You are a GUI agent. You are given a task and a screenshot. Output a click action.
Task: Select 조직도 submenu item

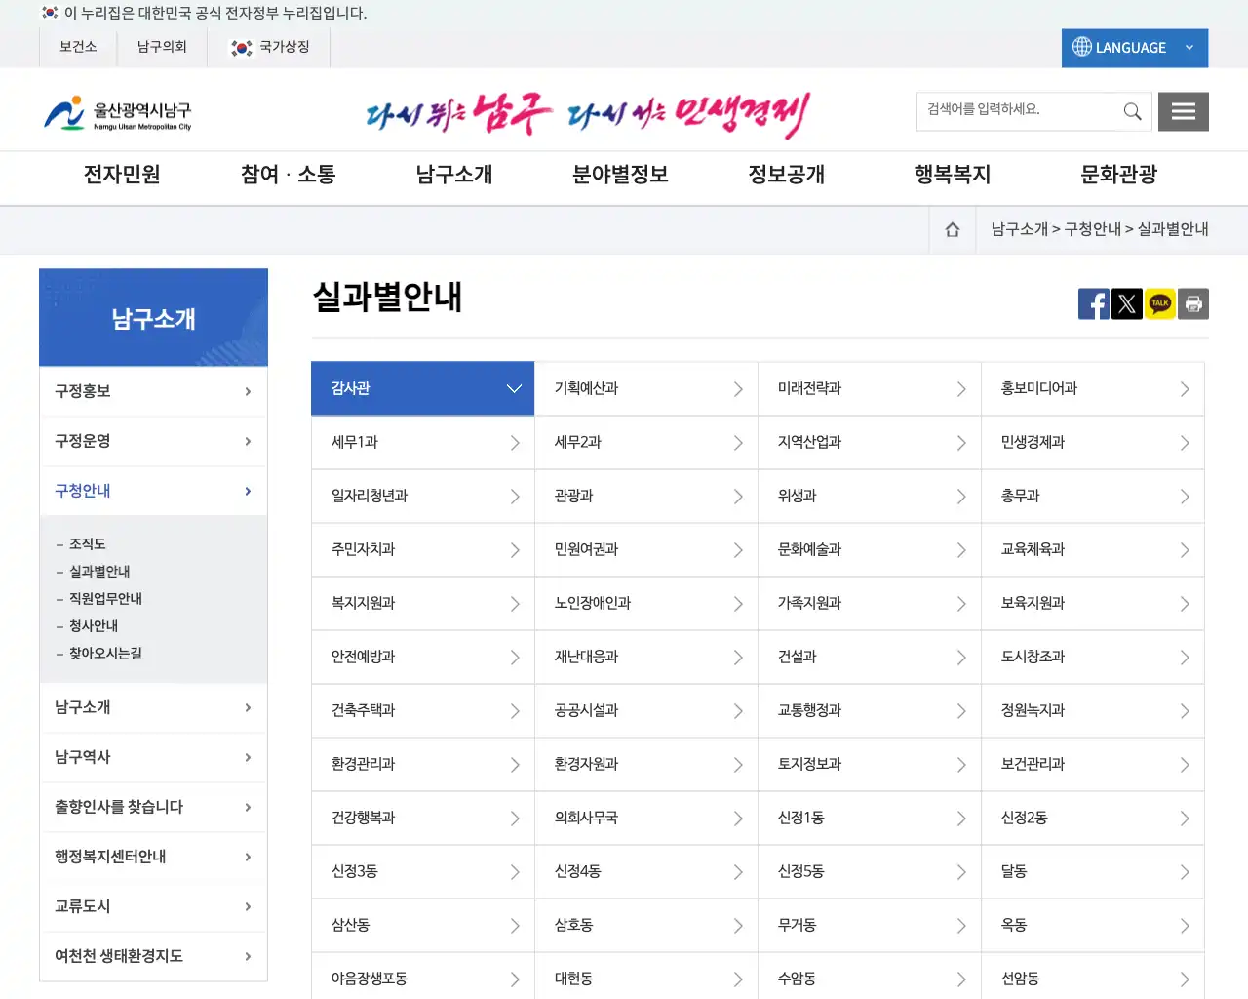87,544
